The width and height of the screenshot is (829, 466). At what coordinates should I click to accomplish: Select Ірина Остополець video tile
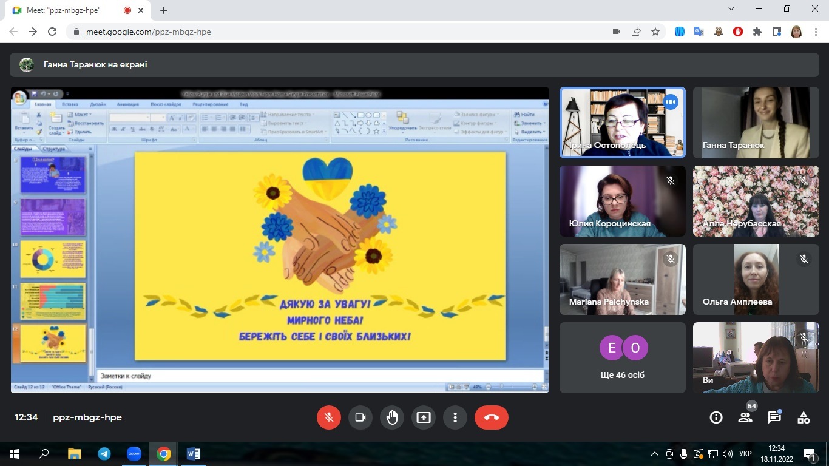(x=622, y=123)
